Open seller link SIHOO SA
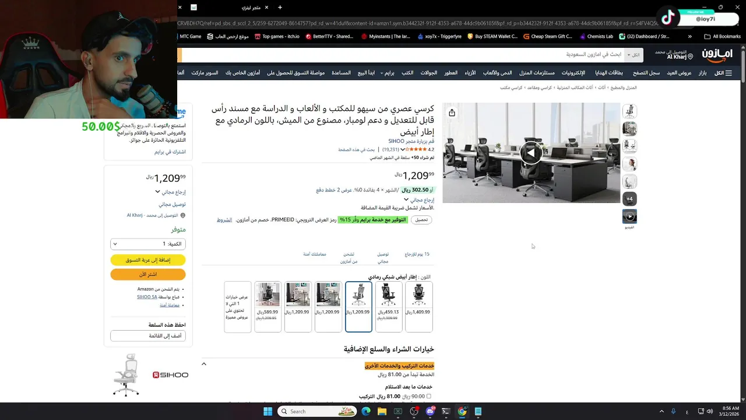Image resolution: width=746 pixels, height=420 pixels. tap(147, 297)
